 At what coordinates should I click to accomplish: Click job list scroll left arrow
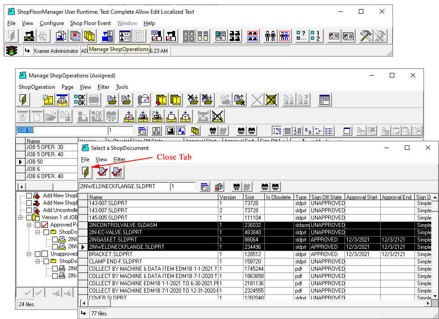click(x=21, y=187)
